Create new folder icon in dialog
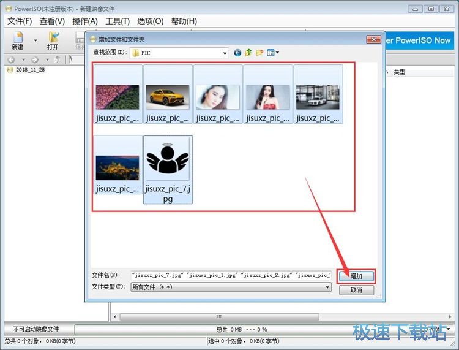Viewport: 459px width, 350px height. [x=259, y=53]
